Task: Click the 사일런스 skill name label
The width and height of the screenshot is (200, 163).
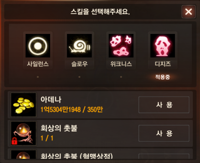Action: [38, 64]
